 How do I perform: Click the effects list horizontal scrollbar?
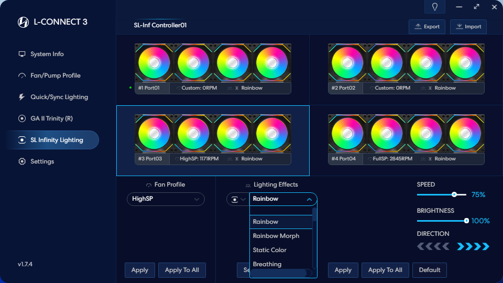[278, 273]
